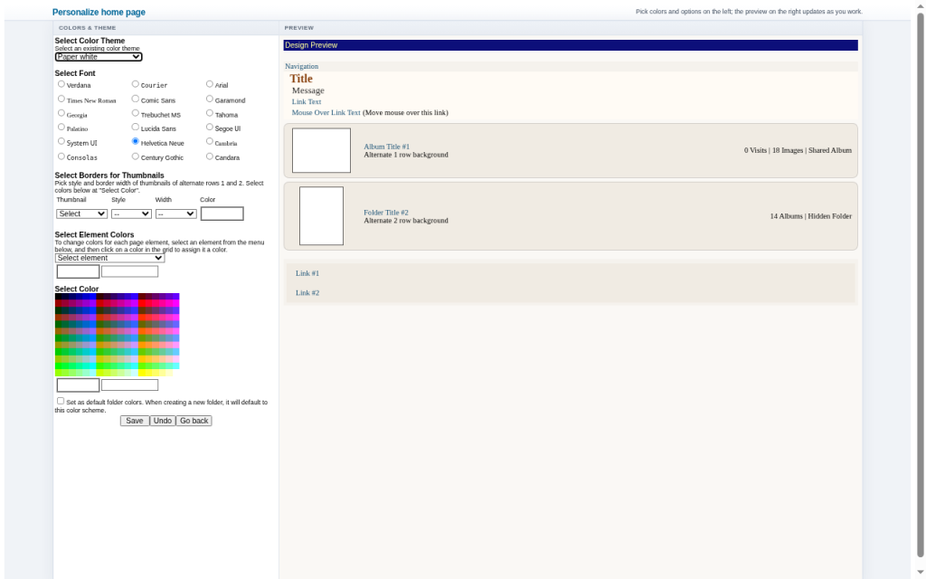This screenshot has width=926, height=579.
Task: Select the Courier font option
Action: [x=136, y=84]
